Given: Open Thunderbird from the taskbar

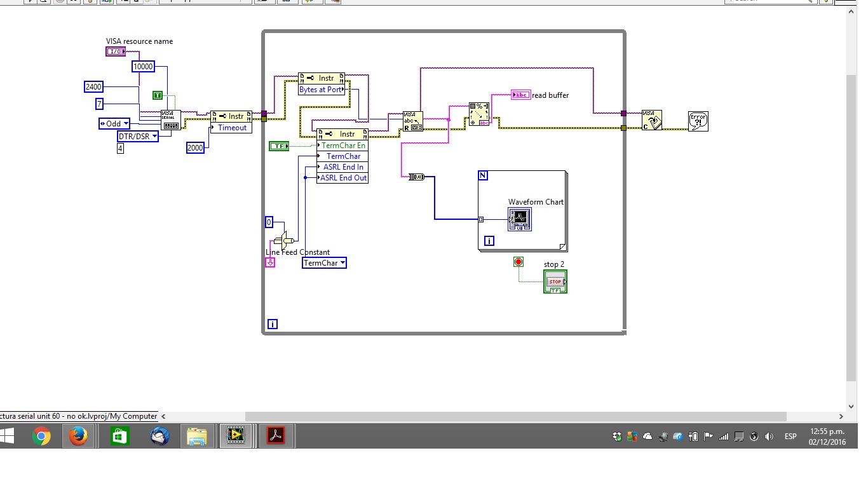Looking at the screenshot, I should pyautogui.click(x=159, y=436).
